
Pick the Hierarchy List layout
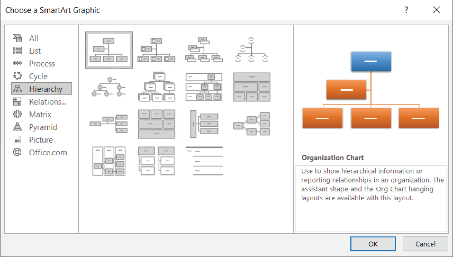click(x=156, y=161)
